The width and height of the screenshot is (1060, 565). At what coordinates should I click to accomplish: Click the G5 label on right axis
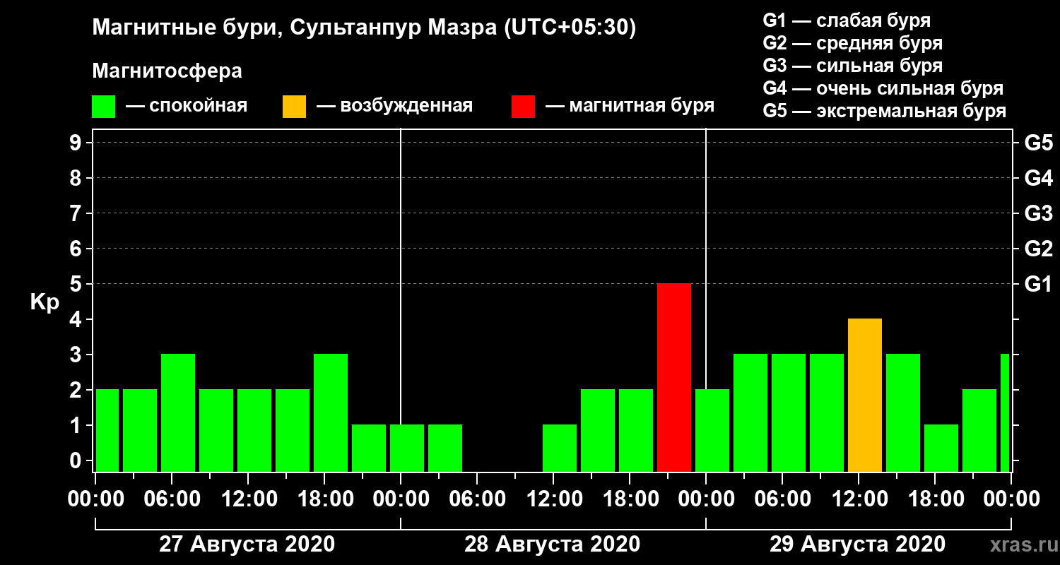[1038, 143]
